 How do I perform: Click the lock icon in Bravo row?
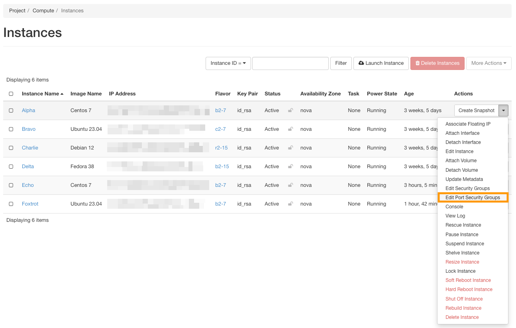pyautogui.click(x=290, y=129)
